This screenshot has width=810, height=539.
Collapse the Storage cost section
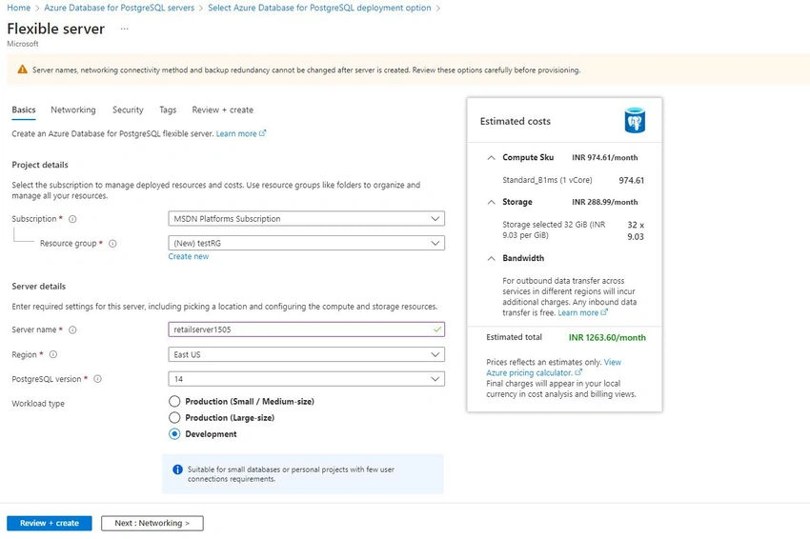[x=492, y=202]
